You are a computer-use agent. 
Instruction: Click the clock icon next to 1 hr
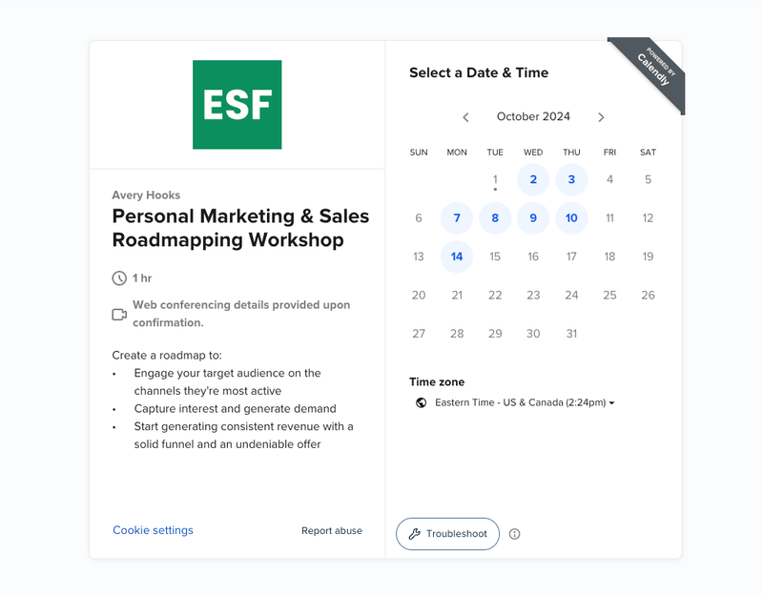(119, 278)
